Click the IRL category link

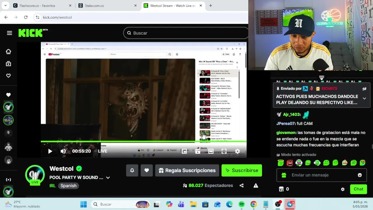point(52,186)
